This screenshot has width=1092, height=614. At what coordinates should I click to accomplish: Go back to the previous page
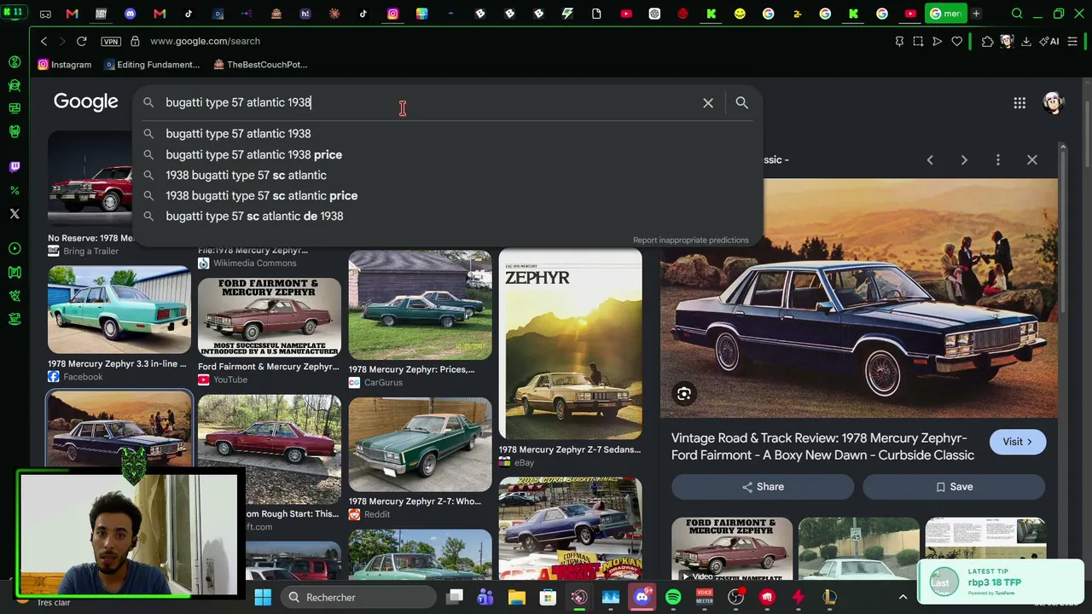click(x=44, y=41)
